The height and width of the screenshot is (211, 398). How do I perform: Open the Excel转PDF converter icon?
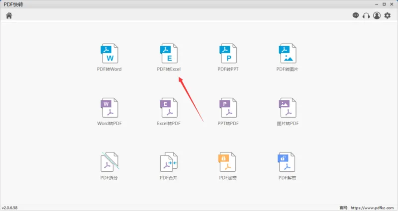[x=169, y=108]
